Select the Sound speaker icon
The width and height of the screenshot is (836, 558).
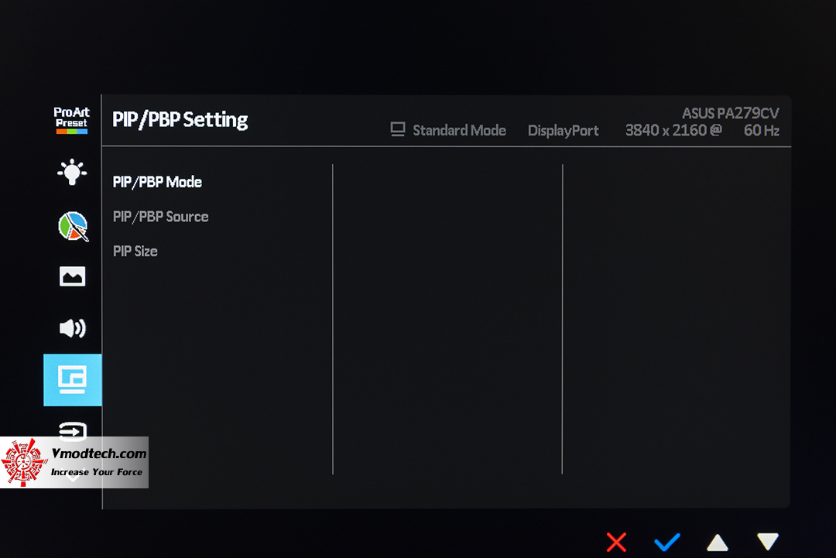click(x=73, y=328)
